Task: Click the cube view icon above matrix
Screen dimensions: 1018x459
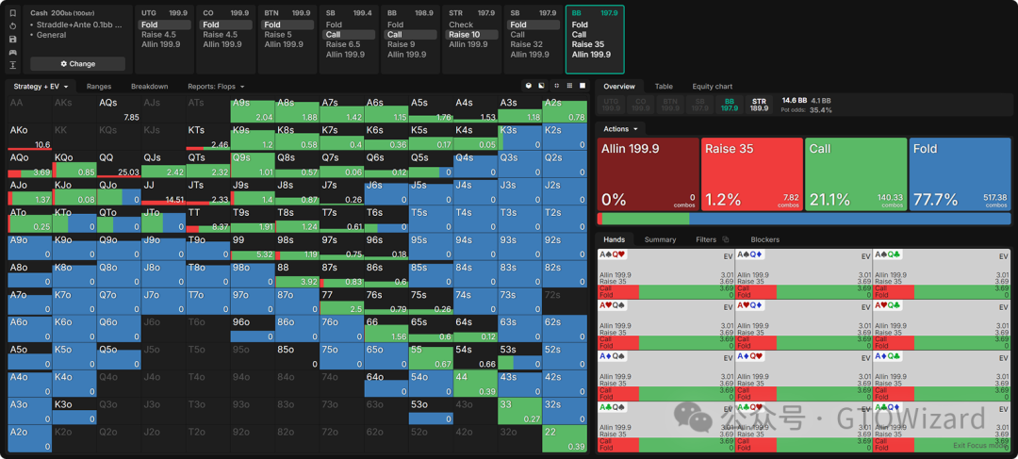Action: point(528,86)
